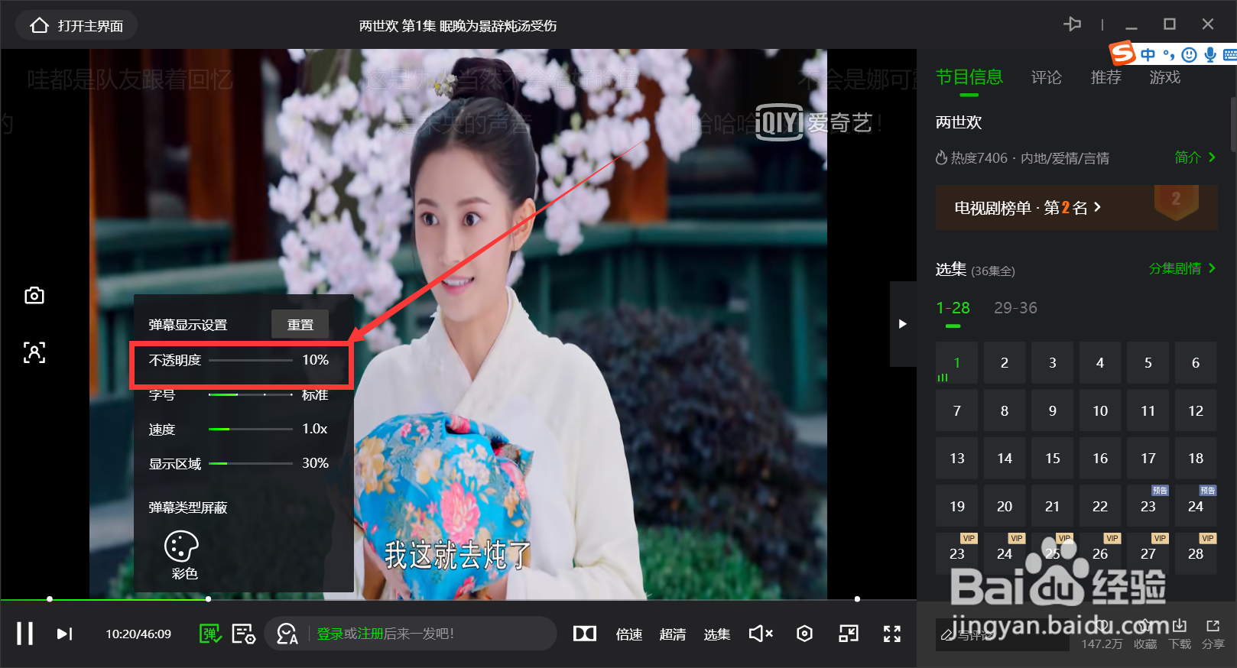Click the video progress bar playhead
The width and height of the screenshot is (1237, 668).
208,599
